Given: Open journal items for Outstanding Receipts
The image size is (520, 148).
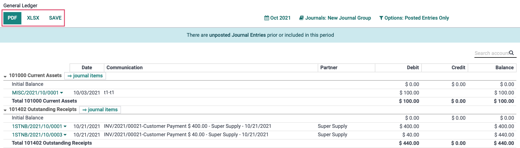Looking at the screenshot, I should point(100,110).
